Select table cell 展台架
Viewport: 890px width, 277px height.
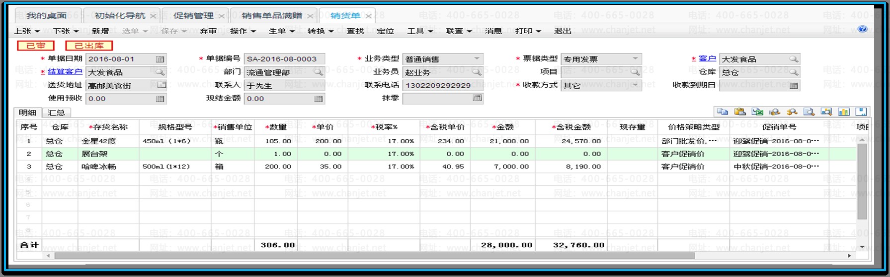pyautogui.click(x=108, y=154)
